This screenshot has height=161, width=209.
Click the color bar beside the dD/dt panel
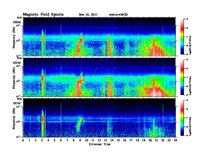coord(182,77)
